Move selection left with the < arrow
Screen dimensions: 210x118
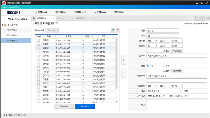click(x=124, y=73)
